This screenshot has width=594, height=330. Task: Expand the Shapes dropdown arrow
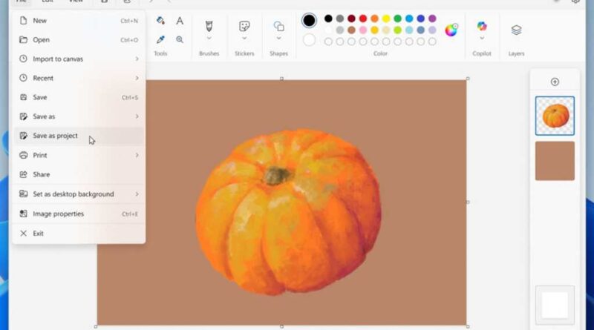click(278, 38)
